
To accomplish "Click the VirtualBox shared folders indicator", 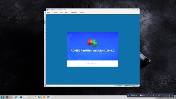I will click(x=123, y=86).
